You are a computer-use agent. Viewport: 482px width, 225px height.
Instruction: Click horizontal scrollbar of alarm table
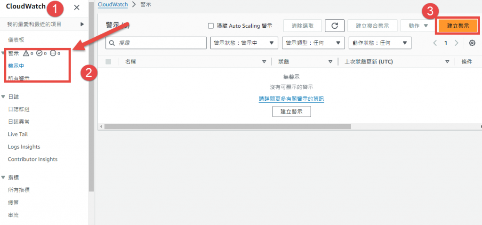[227, 127]
